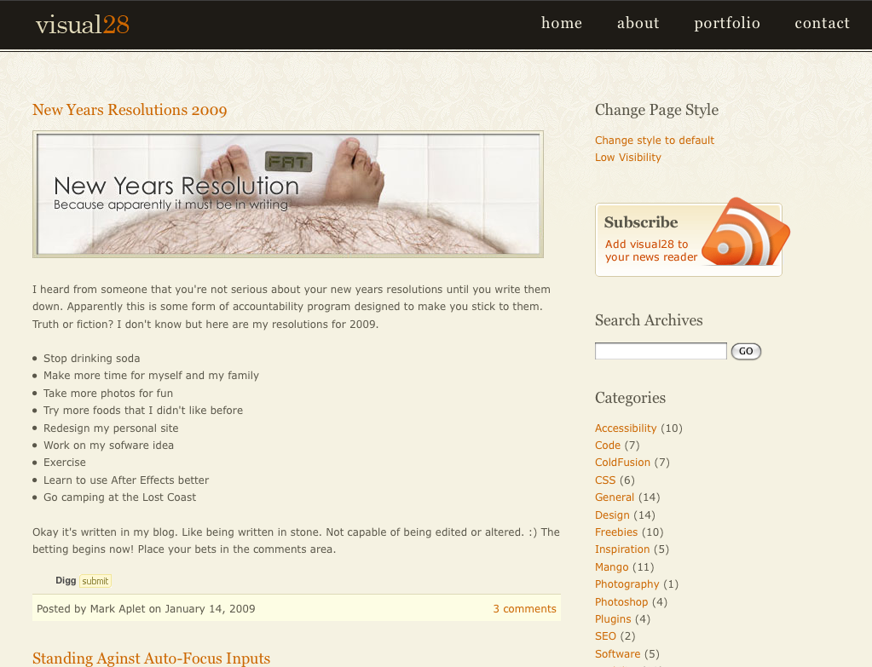This screenshot has width=872, height=667.
Task: Click 'Work on my sofware idea' list item
Action: (x=108, y=446)
